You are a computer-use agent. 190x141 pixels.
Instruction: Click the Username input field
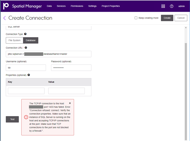[x=26, y=68]
